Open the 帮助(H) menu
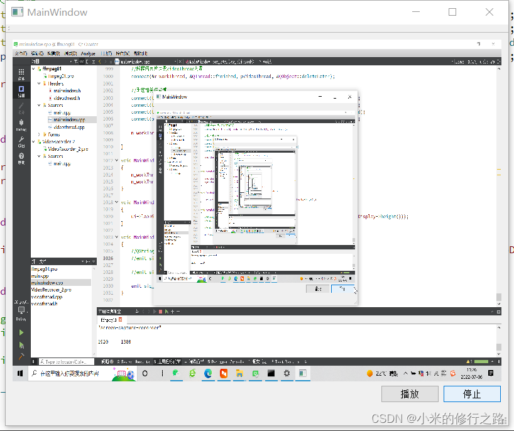Viewport: 514px width, 431px height. 141,53
